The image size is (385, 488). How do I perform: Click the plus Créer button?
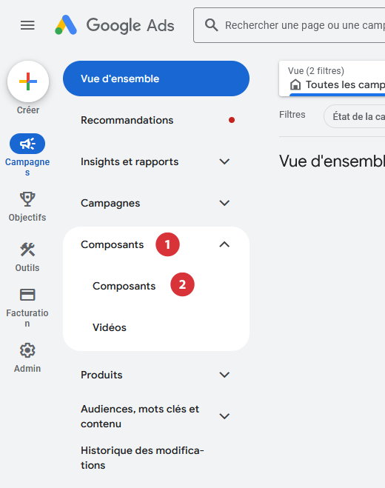pos(28,81)
